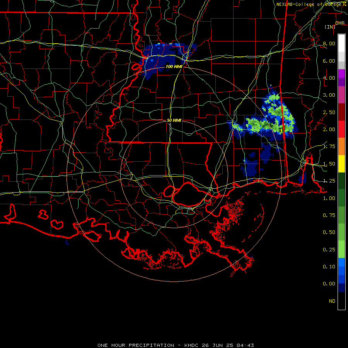Click the 4.00 scale value
This screenshot has height=348, width=348.
coord(329,78)
